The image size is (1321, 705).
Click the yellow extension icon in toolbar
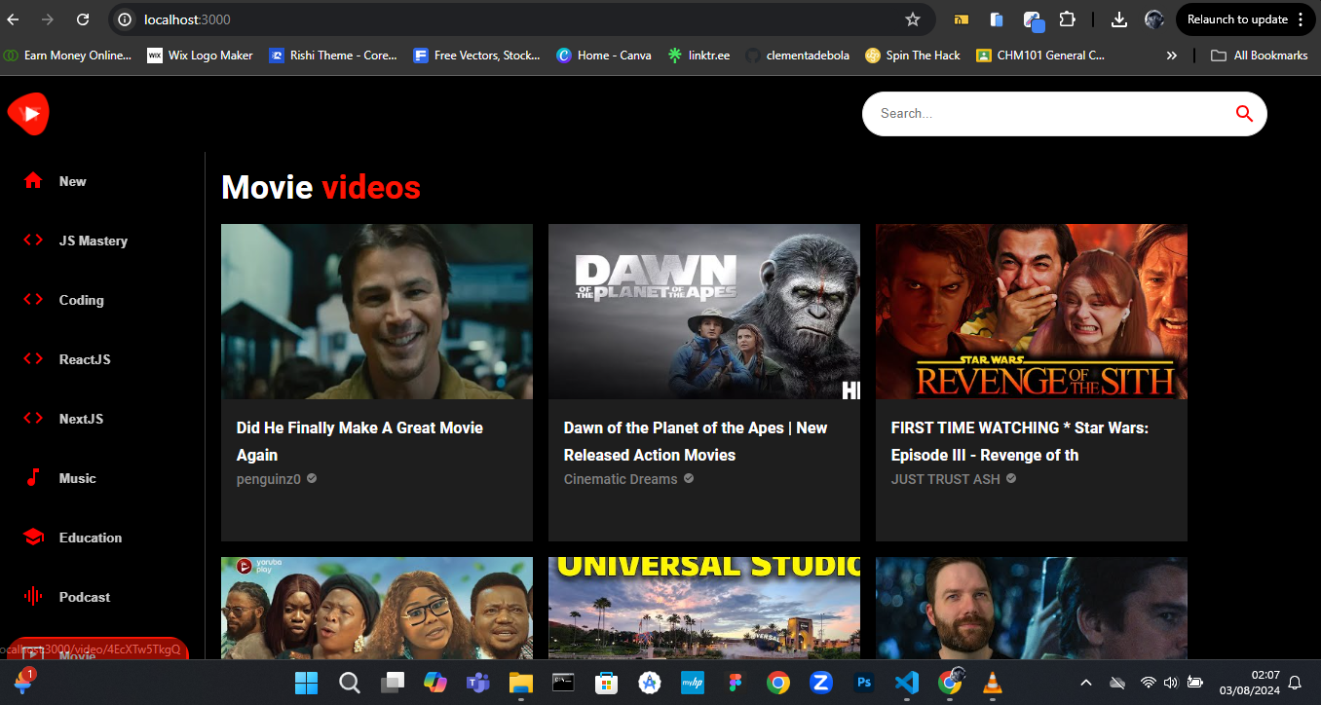(962, 19)
